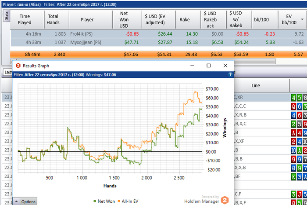Toggle All-In EV legend entry
307x205 pixels.
128,201
